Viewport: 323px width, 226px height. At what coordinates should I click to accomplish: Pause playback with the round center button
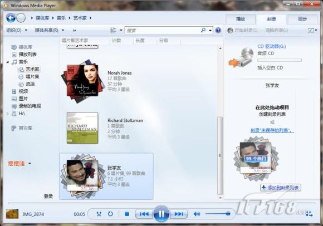pos(161,214)
